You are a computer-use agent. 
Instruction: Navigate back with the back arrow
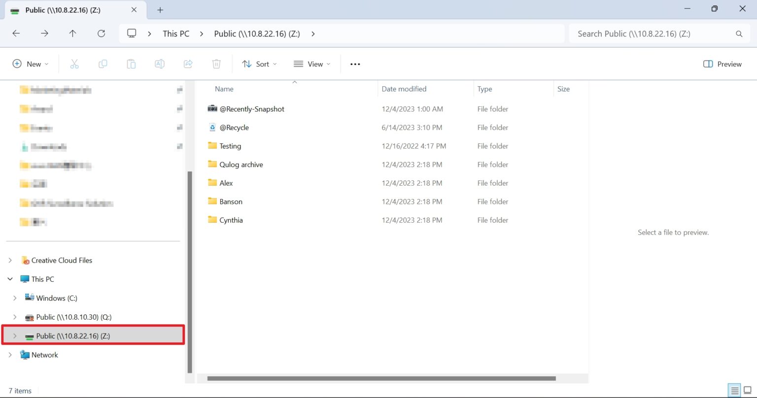[16, 33]
